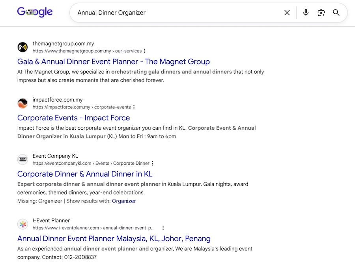Start voice search with the microphone icon
This screenshot has height=268, width=355.
[306, 13]
